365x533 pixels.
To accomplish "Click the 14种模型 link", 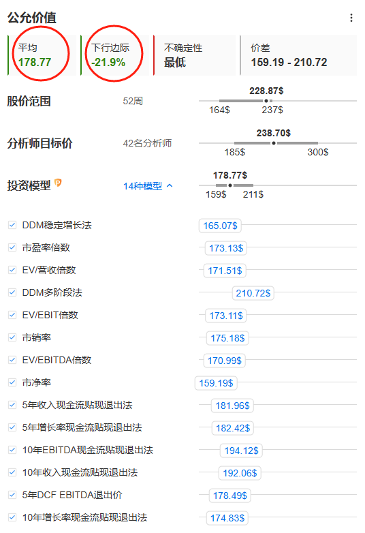I will pyautogui.click(x=142, y=186).
